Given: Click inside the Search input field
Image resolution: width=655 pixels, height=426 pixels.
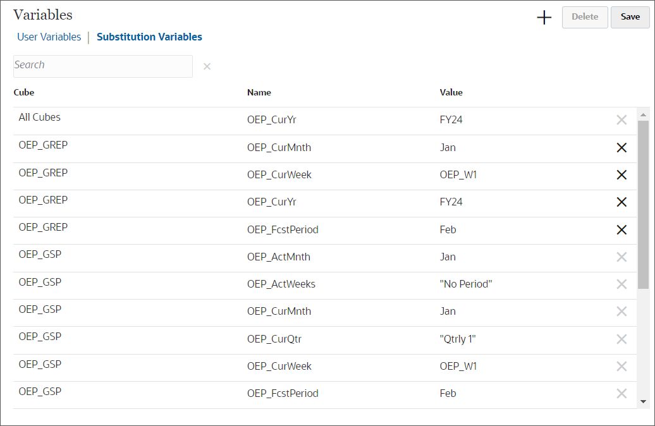Looking at the screenshot, I should click(x=102, y=66).
